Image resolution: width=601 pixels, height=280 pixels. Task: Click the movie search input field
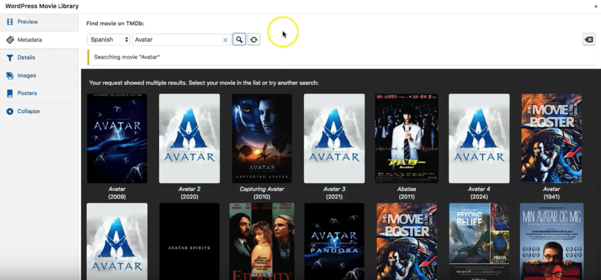pyautogui.click(x=181, y=39)
